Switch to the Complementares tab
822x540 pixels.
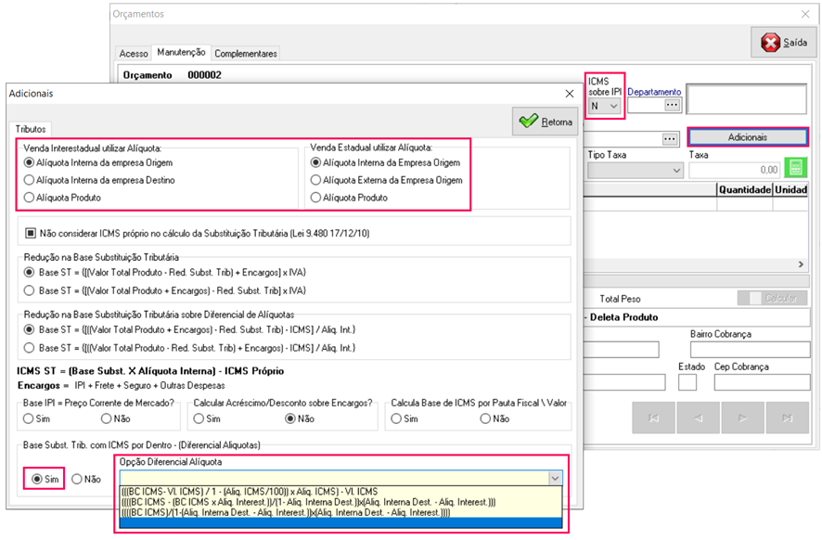tap(246, 54)
